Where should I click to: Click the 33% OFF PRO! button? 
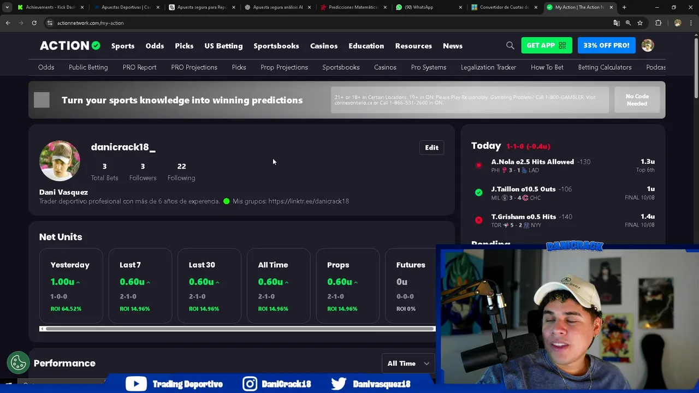pyautogui.click(x=606, y=45)
